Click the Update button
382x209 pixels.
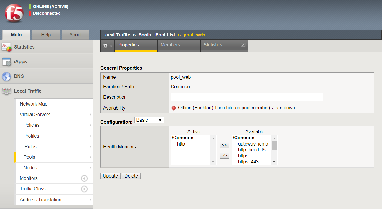tap(110, 176)
